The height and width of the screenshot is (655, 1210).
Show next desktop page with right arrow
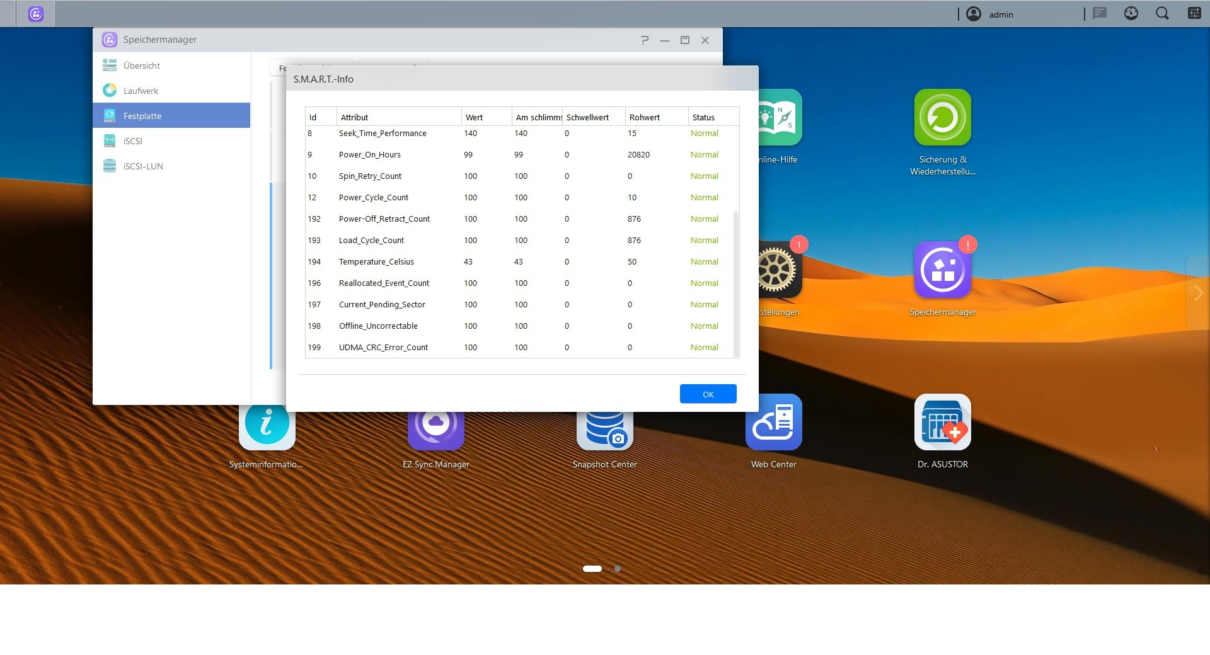(x=1199, y=292)
